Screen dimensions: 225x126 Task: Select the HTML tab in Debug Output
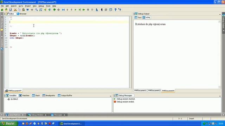click(x=147, y=17)
